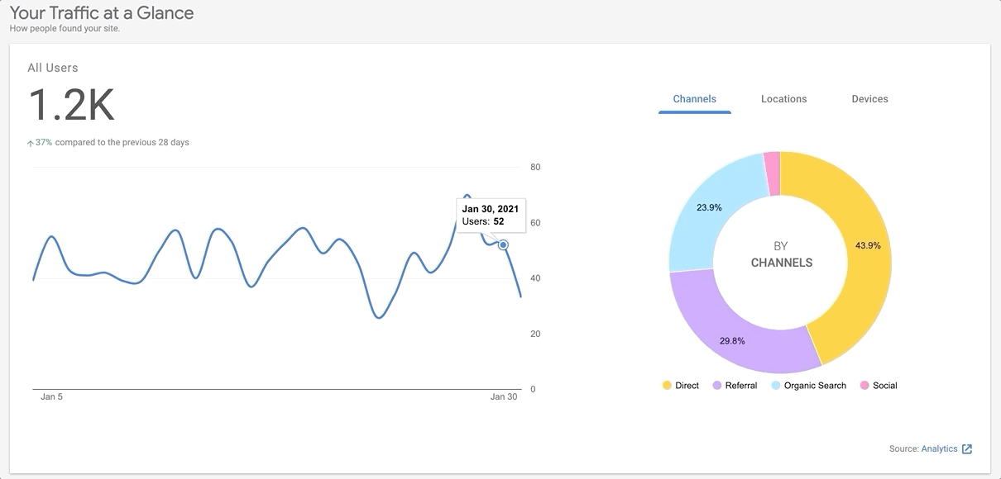Screen dimensions: 1001x479
Task: Click the Jan 30, 2021 tooltip box
Action: [x=491, y=215]
